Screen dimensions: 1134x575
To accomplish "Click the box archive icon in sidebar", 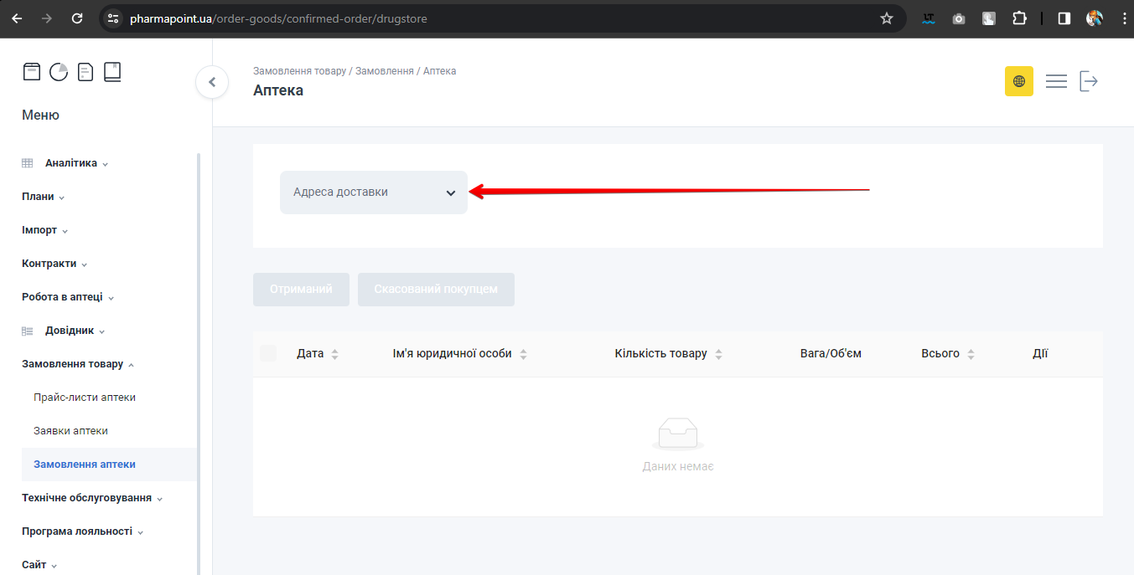I will tap(31, 72).
